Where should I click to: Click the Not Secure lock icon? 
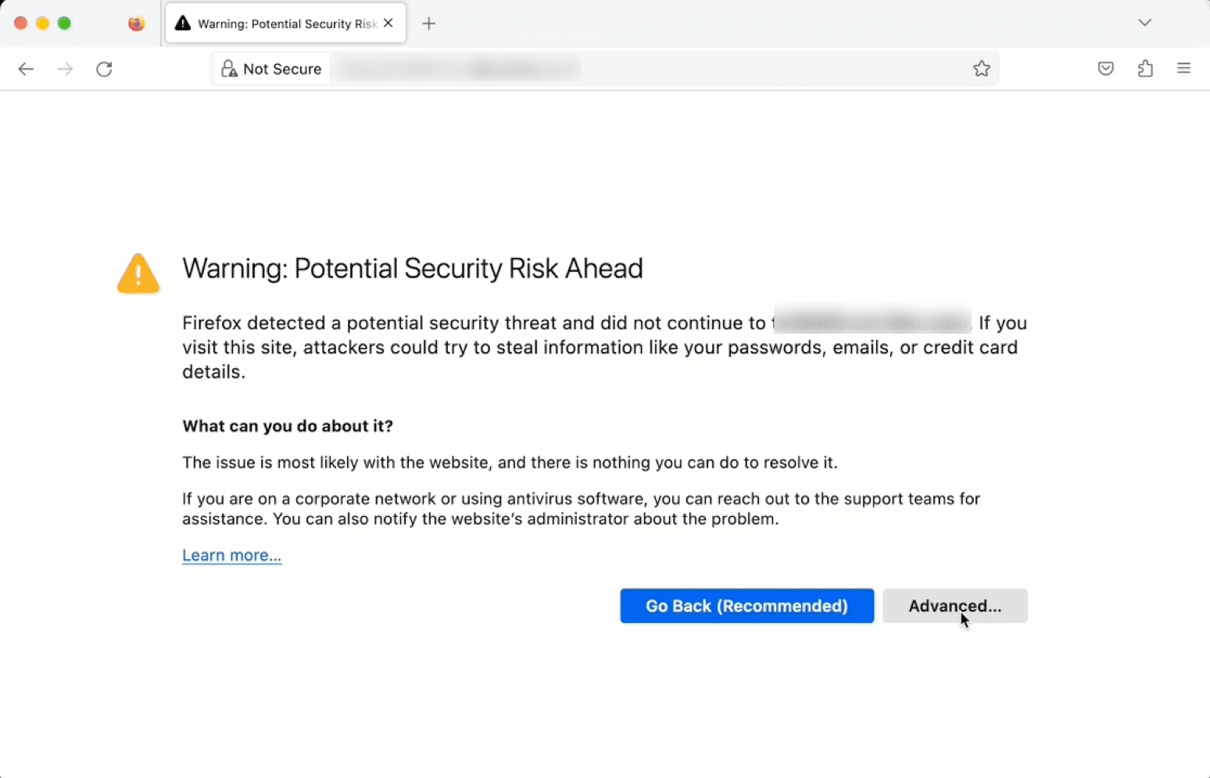point(228,69)
